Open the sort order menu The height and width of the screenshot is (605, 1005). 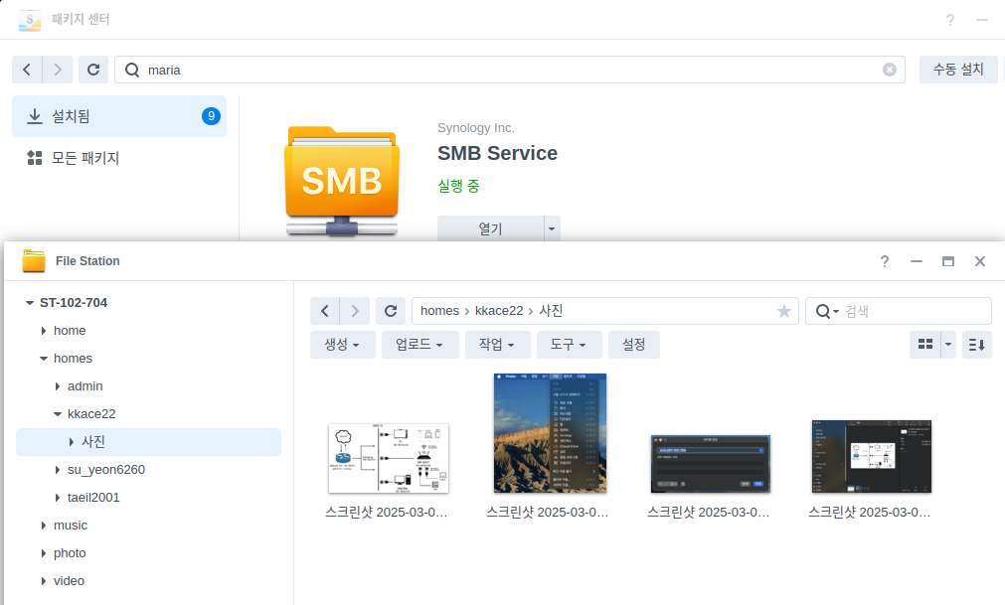coord(977,345)
